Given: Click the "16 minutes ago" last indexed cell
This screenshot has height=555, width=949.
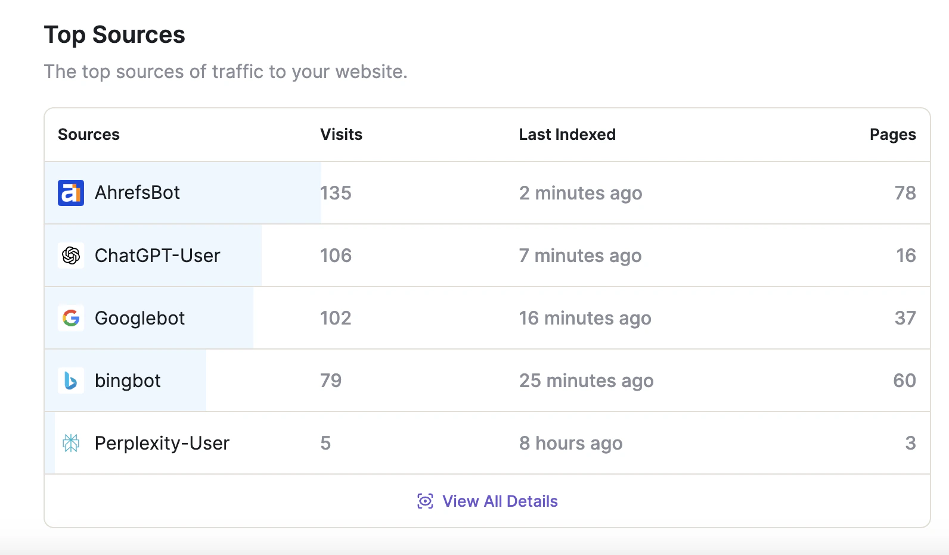Looking at the screenshot, I should [x=585, y=318].
